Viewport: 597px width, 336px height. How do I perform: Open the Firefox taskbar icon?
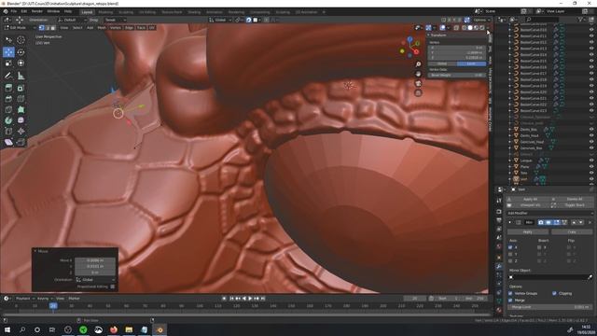[x=114, y=329]
